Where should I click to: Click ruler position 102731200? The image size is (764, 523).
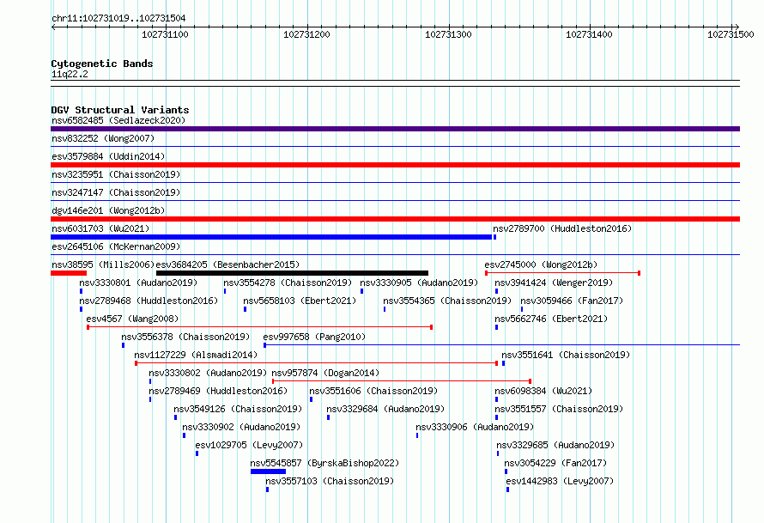point(306,34)
